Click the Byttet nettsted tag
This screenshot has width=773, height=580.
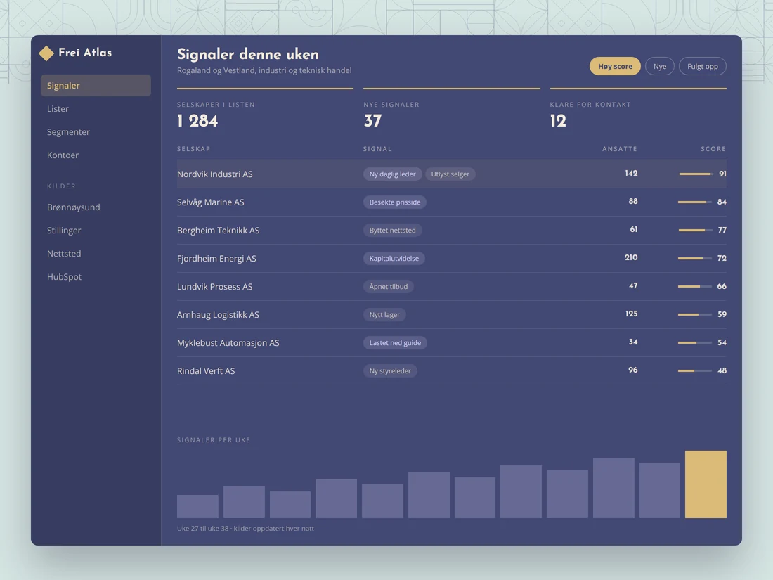point(392,231)
